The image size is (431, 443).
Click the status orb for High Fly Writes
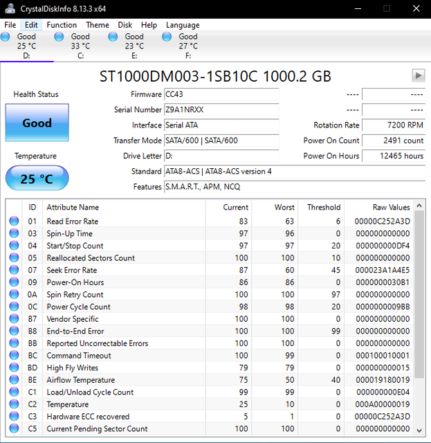[x=14, y=368]
